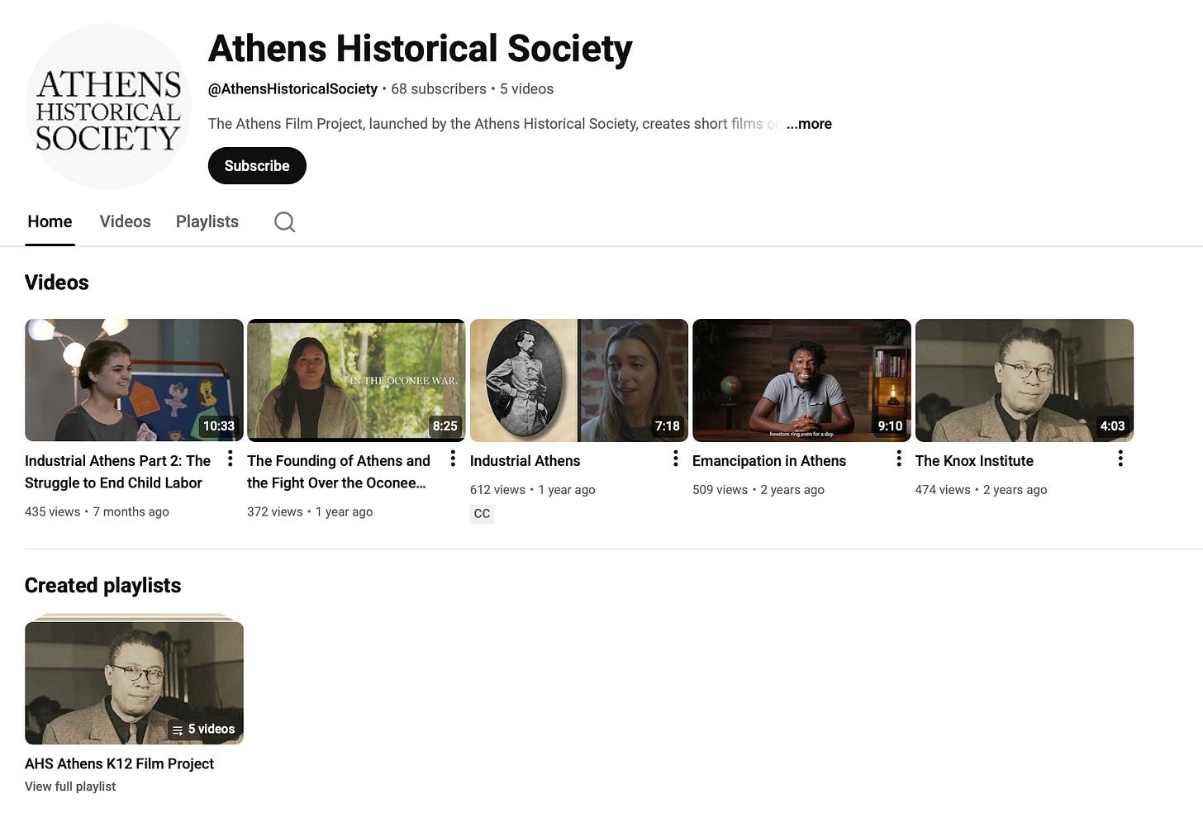Play the Oconee War video thumbnail
This screenshot has width=1203, height=813.
[356, 380]
